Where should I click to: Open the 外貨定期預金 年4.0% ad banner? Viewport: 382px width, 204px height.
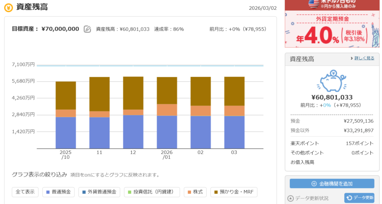(332, 30)
